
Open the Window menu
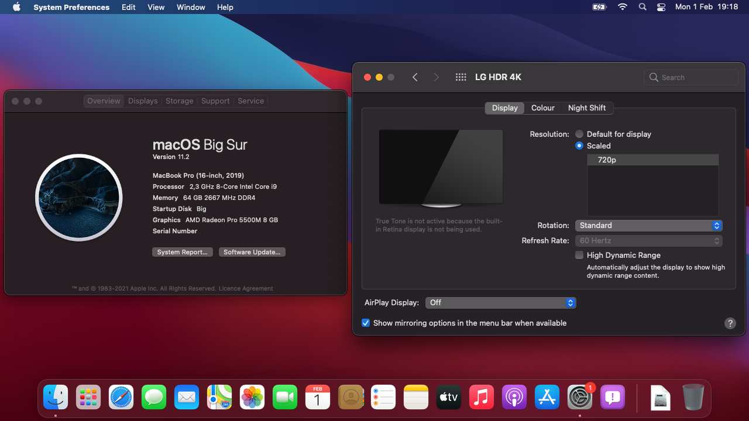tap(191, 7)
